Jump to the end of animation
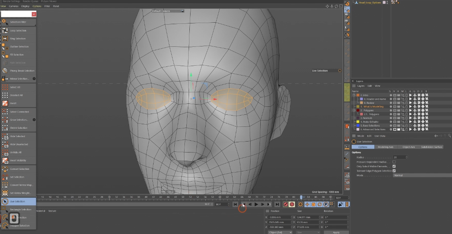Viewport: 452px width, 234px height. tap(277, 204)
